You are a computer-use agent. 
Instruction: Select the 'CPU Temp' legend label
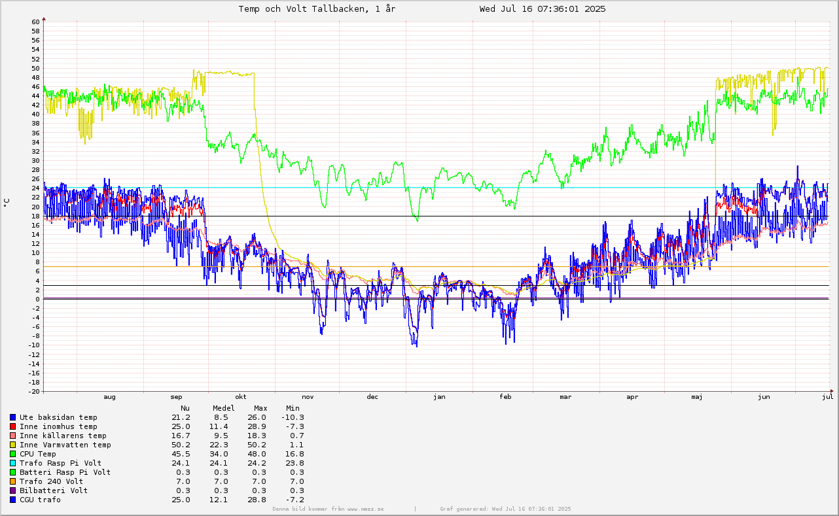pyautogui.click(x=38, y=454)
